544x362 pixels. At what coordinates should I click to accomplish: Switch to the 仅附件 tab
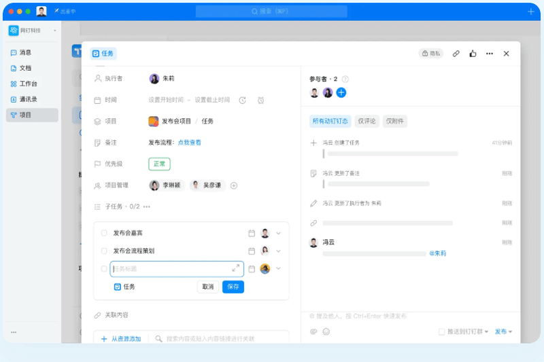click(395, 122)
